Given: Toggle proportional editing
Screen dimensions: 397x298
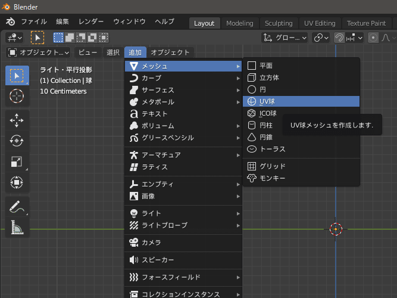Looking at the screenshot, I should pos(373,38).
